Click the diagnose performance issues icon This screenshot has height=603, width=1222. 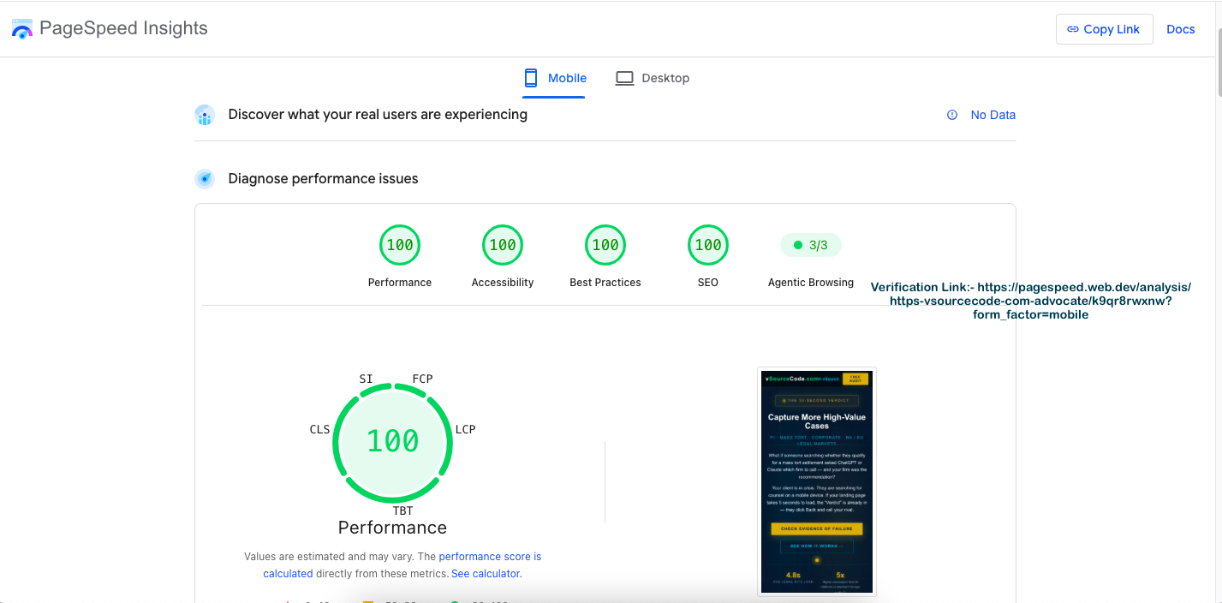tap(204, 179)
